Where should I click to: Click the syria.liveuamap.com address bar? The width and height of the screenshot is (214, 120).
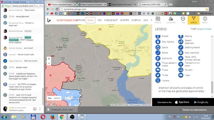pos(132,9)
